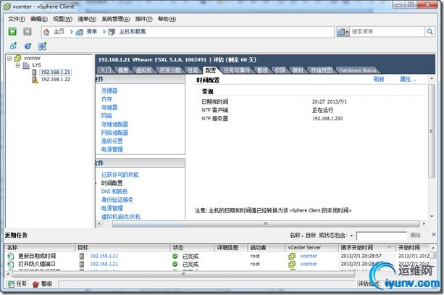Image resolution: width=444 pixels, height=295 pixels.
Task: Click the vcenter root icon in tree
Action: [x=18, y=58]
